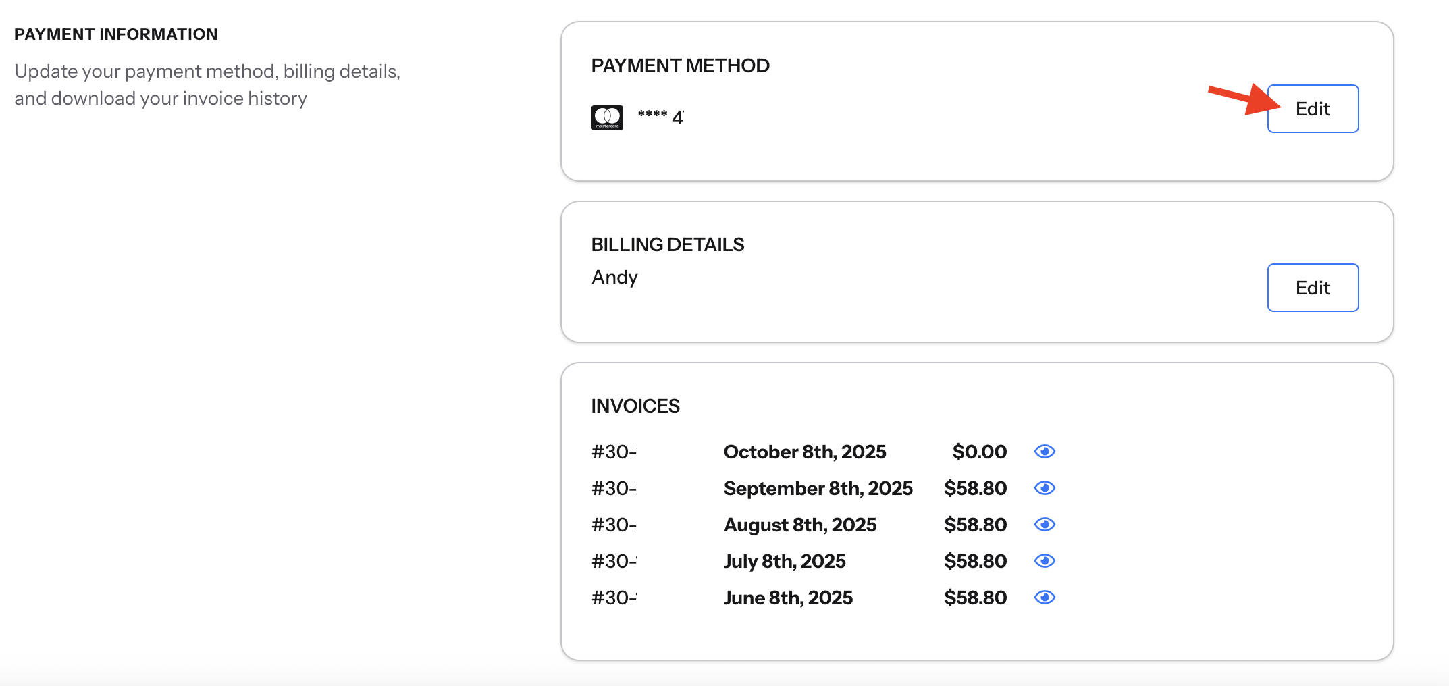View the September 8th, 2025 invoice
The image size is (1449, 686).
(1044, 488)
